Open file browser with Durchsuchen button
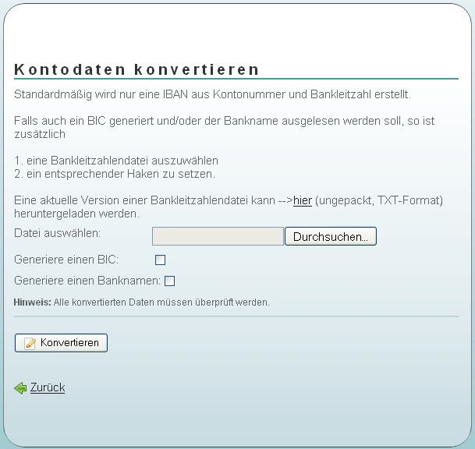The width and height of the screenshot is (475, 449). click(330, 236)
